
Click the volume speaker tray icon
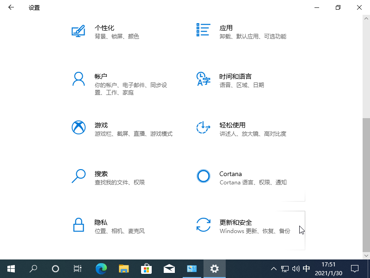tap(296, 268)
